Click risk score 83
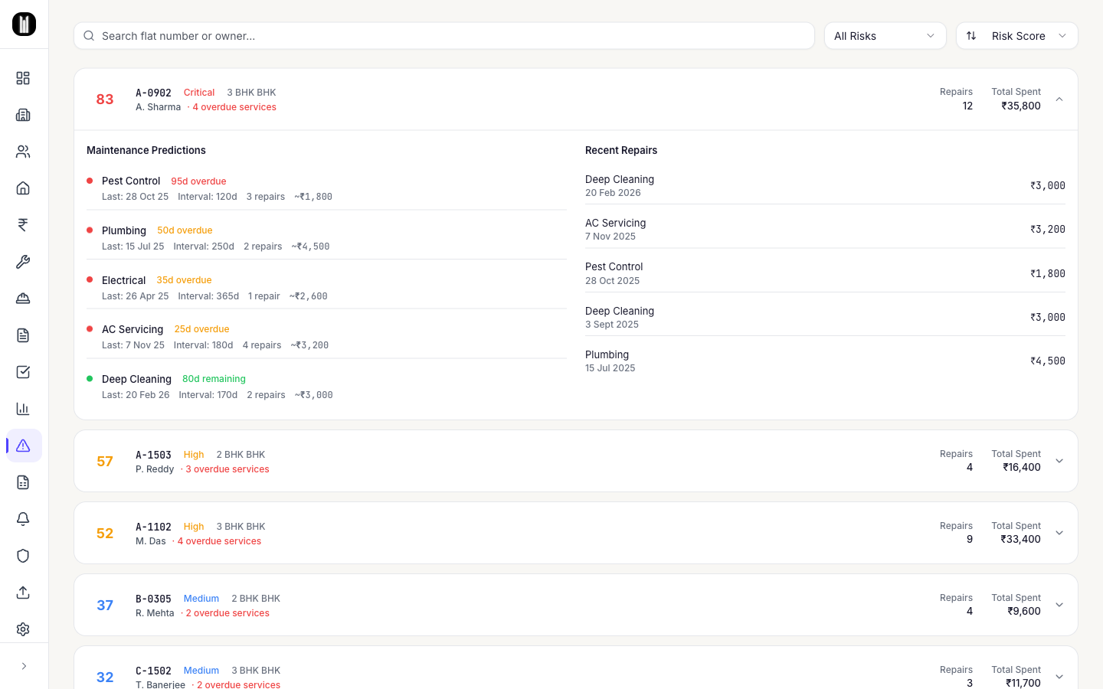The height and width of the screenshot is (689, 1103). click(x=105, y=100)
